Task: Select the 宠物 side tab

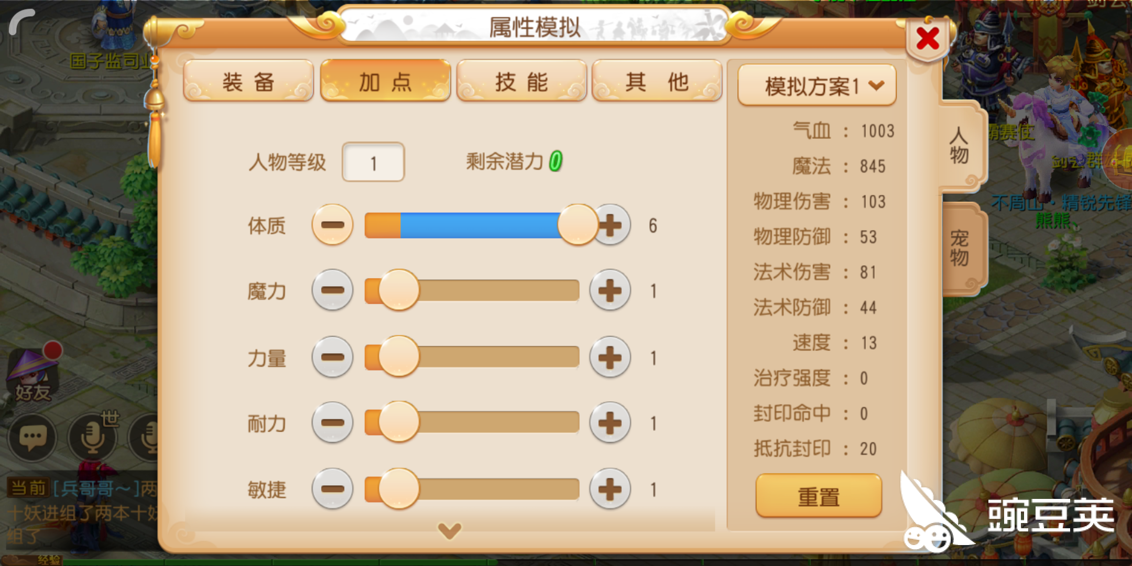Action: click(960, 247)
